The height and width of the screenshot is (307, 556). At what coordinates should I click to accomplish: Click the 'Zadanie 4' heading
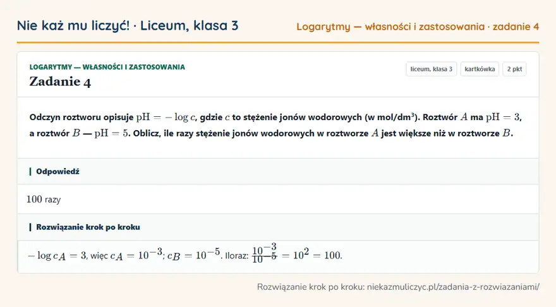(x=60, y=81)
